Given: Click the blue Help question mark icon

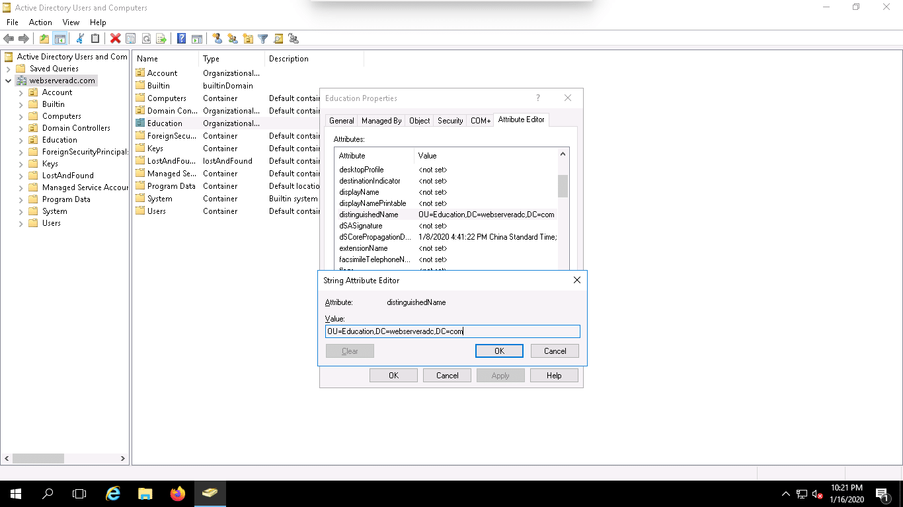Looking at the screenshot, I should point(181,39).
